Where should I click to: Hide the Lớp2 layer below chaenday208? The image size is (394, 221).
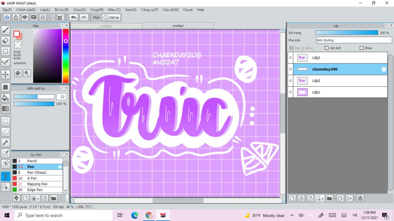click(290, 81)
